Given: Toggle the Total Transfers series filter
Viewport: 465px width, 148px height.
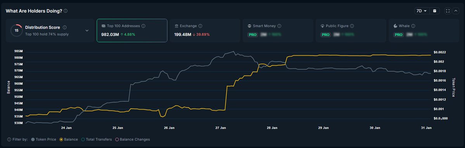Looking at the screenshot, I should [x=97, y=139].
